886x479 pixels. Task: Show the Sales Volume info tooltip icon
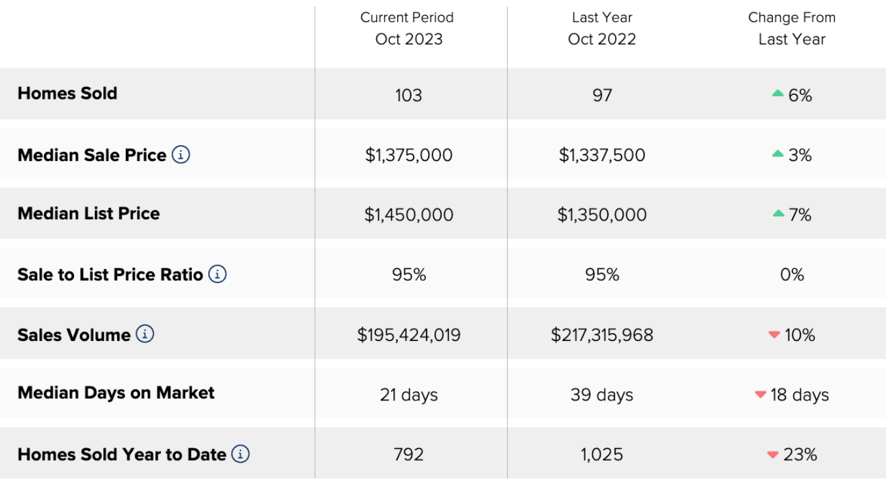(x=145, y=334)
